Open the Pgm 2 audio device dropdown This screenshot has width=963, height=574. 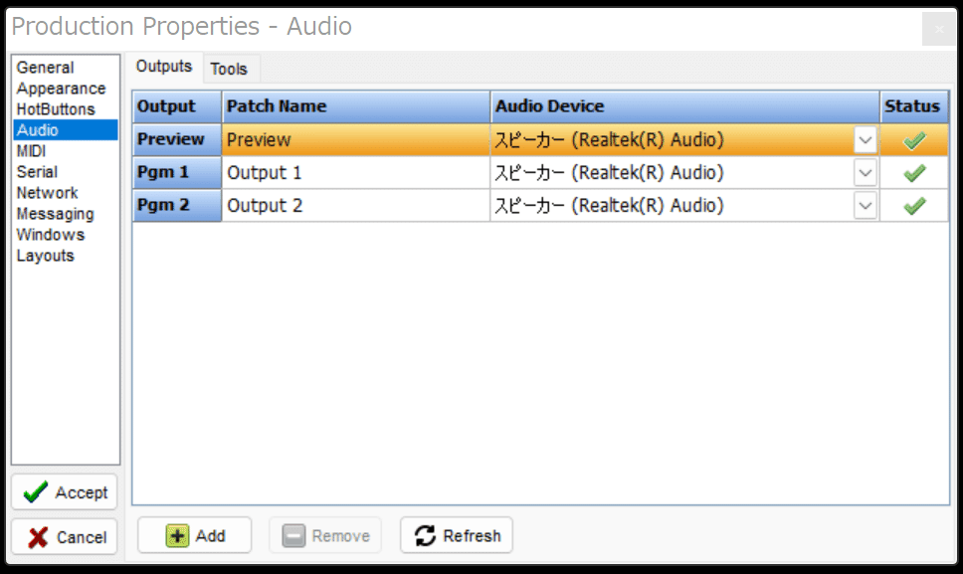tap(866, 206)
